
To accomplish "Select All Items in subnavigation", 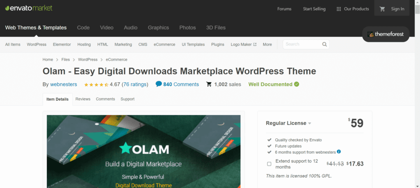I will coord(13,44).
